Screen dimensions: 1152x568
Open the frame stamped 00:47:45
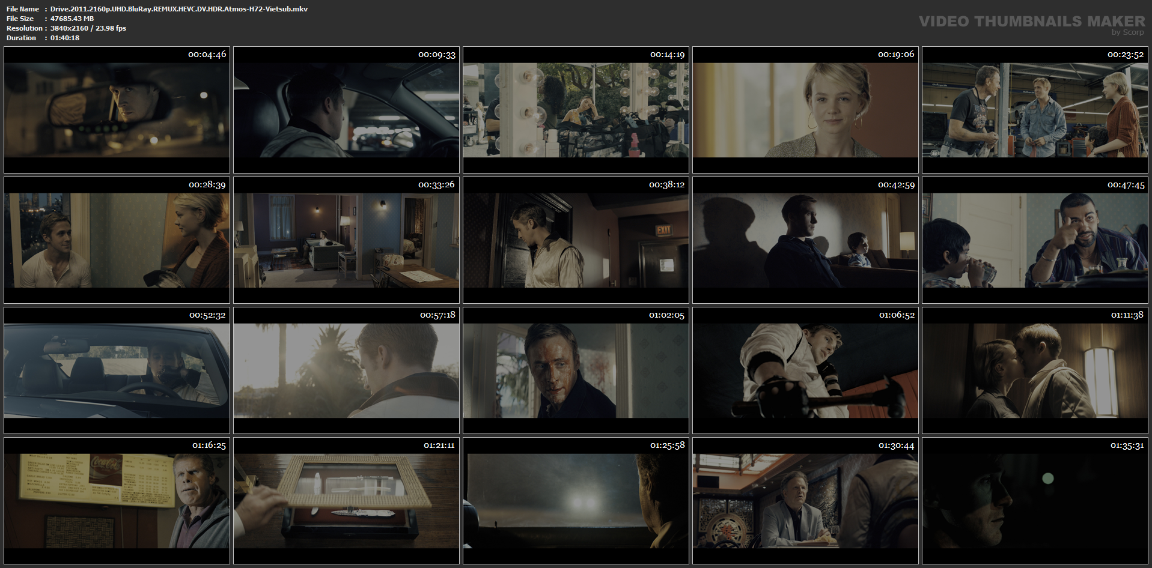point(1035,240)
